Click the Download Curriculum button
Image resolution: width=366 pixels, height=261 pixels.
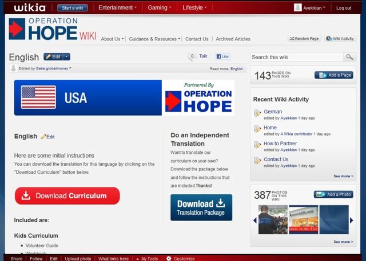[67, 196]
